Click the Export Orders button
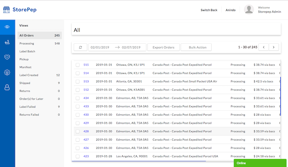This screenshot has width=288, height=167. [163, 47]
